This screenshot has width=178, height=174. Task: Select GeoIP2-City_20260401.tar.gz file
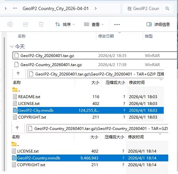pyautogui.click(x=95, y=55)
